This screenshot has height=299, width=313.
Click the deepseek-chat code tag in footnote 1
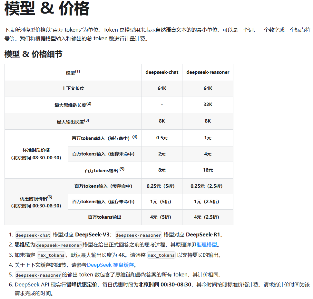33,235
